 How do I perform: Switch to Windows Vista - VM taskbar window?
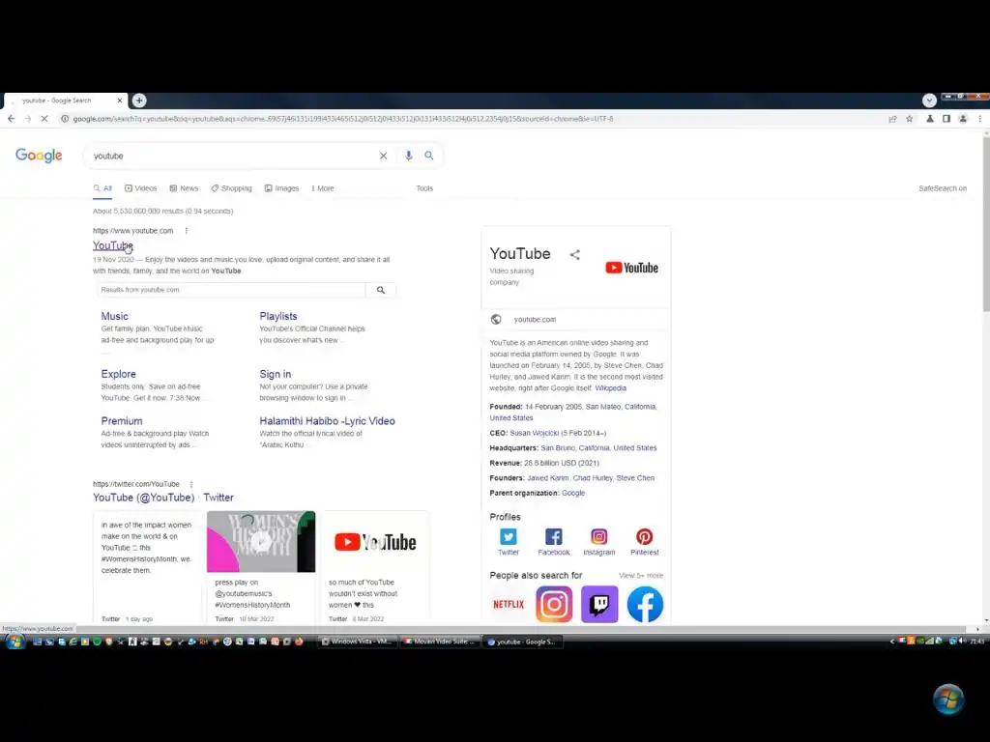click(358, 642)
